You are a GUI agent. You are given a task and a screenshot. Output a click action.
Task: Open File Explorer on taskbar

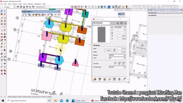(56, 100)
